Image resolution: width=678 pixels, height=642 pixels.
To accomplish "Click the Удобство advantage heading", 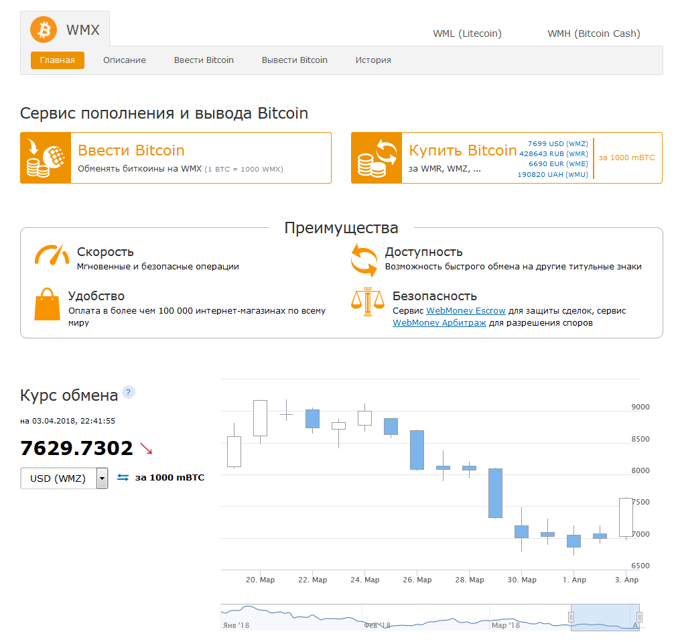I will pyautogui.click(x=96, y=296).
